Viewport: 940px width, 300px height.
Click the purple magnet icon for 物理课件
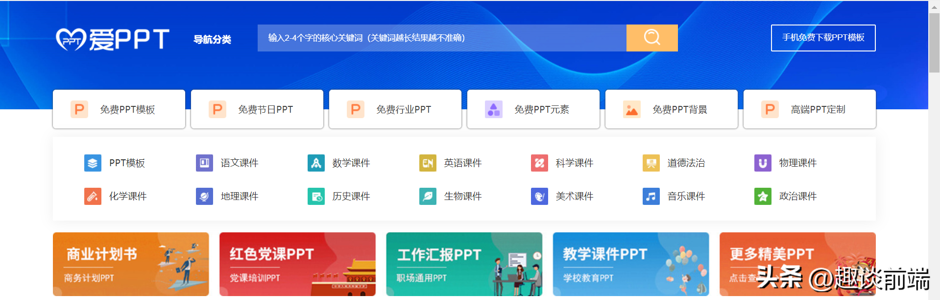point(763,163)
